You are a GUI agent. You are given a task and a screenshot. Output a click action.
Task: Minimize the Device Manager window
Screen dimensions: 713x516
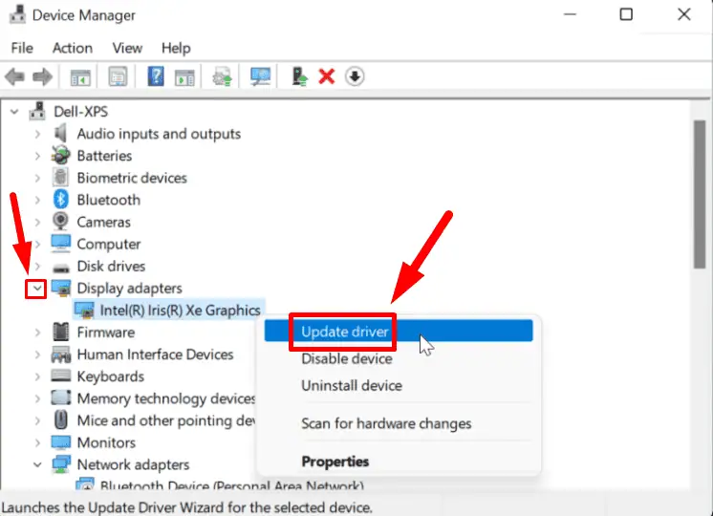pyautogui.click(x=570, y=14)
